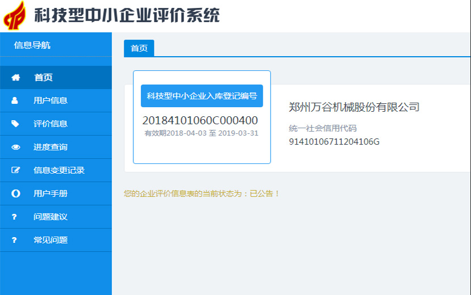Open the 用户信息 menu item
The height and width of the screenshot is (295, 471).
click(51, 100)
